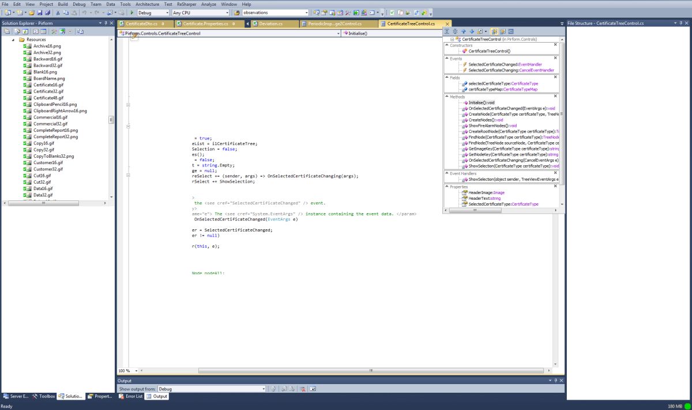Click the Find in Files icon
692x410 pixels.
tap(236, 12)
